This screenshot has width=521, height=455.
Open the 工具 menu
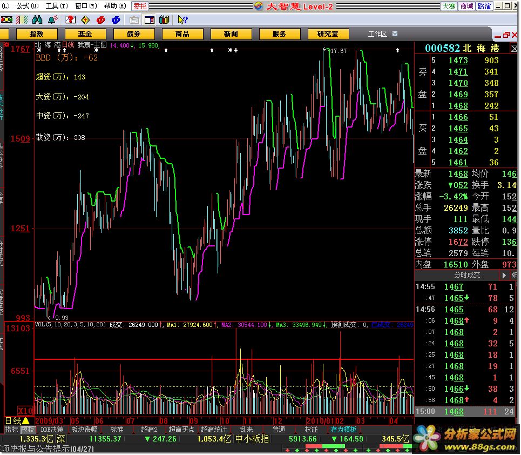click(53, 6)
